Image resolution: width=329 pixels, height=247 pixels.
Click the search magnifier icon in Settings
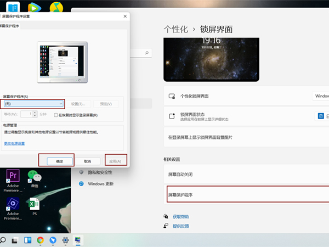146,53
